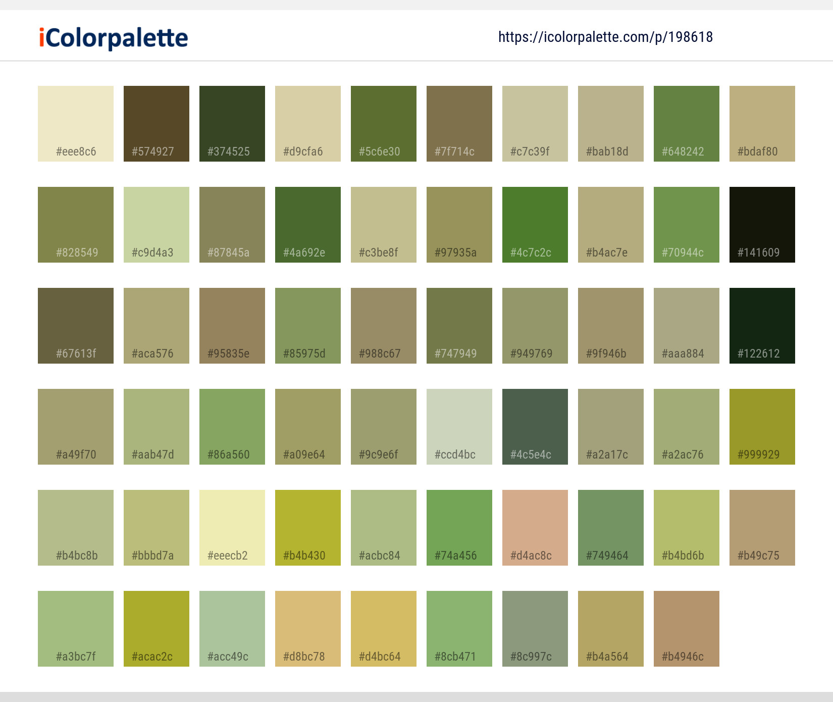The image size is (833, 702).
Task: Select the #a2ac76 swatch
Action: tap(687, 427)
